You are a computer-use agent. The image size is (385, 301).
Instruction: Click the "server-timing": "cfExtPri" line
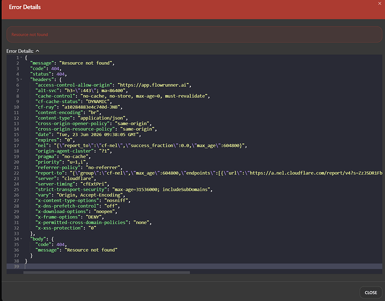(x=72, y=184)
